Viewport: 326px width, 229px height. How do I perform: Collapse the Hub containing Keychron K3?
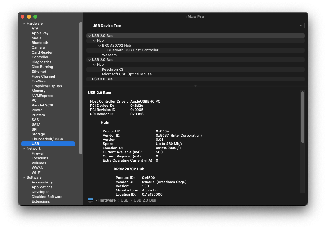pos(94,65)
